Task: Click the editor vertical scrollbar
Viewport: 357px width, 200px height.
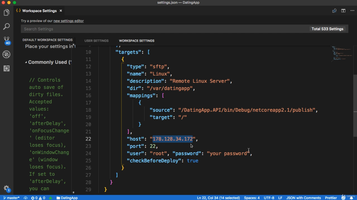Action: tap(355, 106)
